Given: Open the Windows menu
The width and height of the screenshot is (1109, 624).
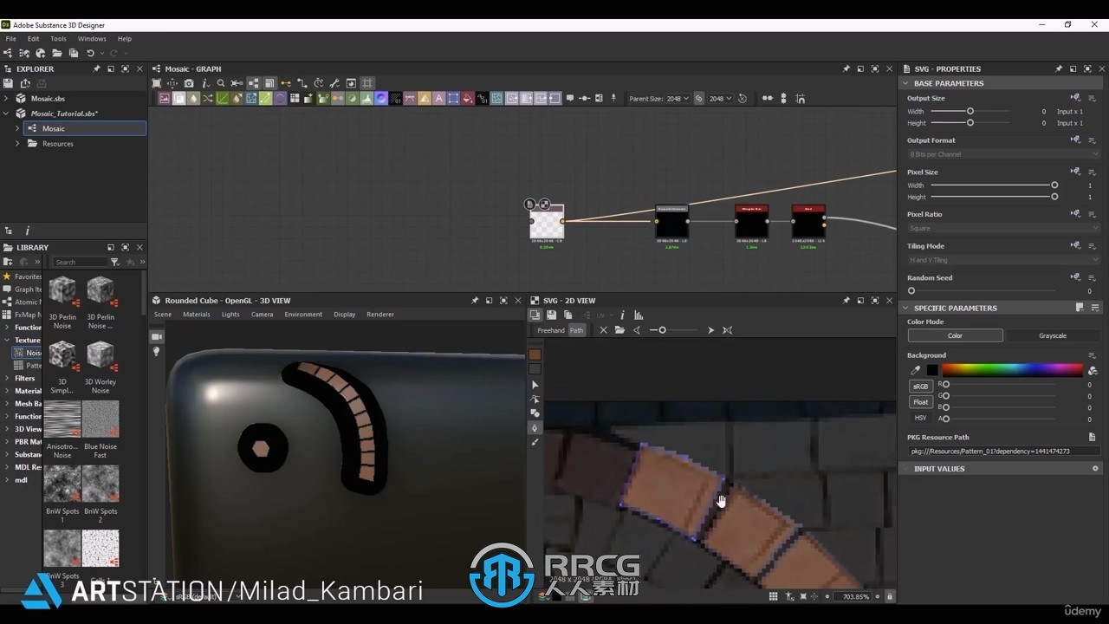Looking at the screenshot, I should click(x=92, y=39).
